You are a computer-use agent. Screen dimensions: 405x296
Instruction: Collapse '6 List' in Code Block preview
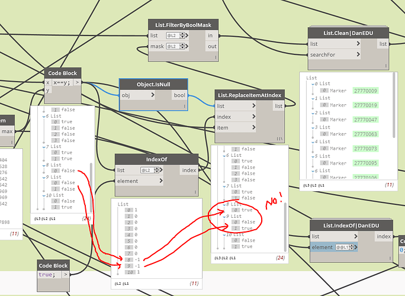click(x=44, y=117)
